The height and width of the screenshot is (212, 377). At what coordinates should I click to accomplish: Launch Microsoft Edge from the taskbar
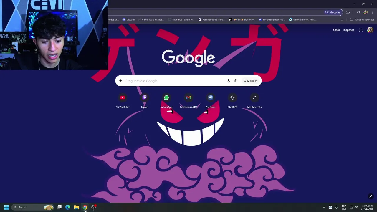pos(68,207)
